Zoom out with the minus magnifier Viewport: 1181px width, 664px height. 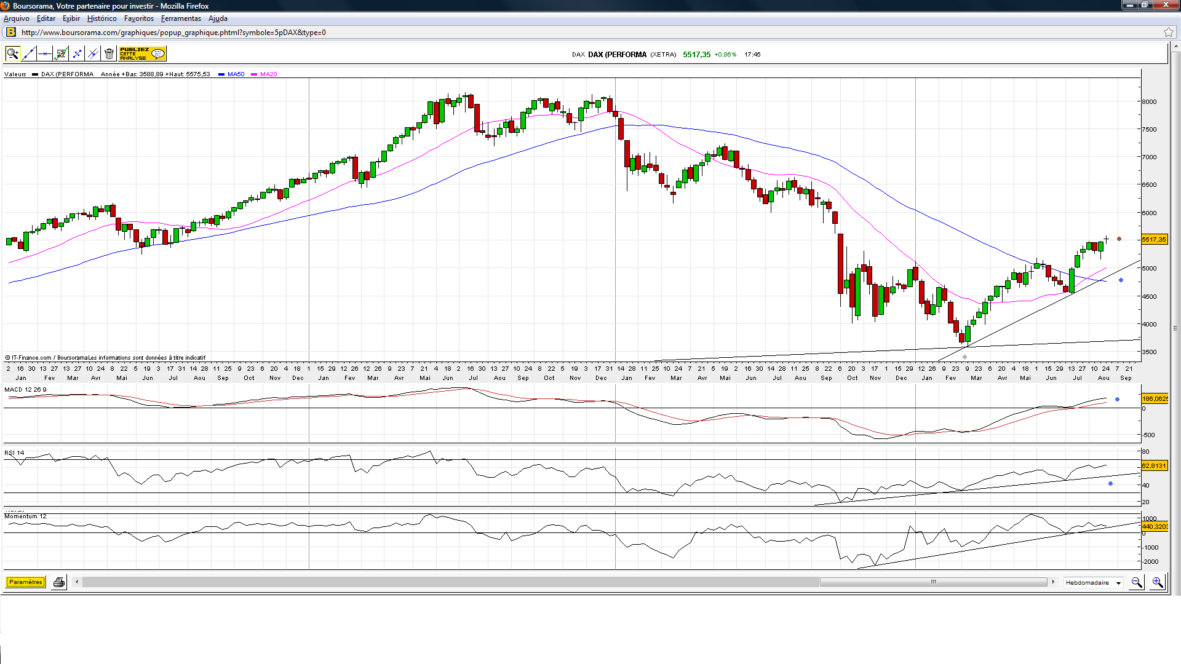[x=1137, y=582]
